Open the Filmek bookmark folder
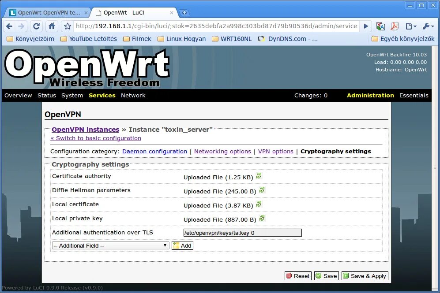440x293 pixels. [137, 39]
